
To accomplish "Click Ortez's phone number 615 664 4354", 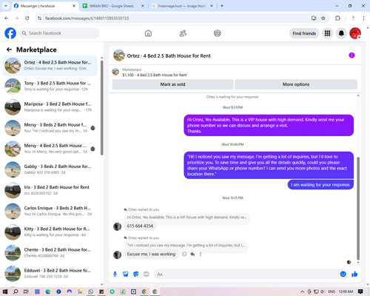I will (x=140, y=226).
